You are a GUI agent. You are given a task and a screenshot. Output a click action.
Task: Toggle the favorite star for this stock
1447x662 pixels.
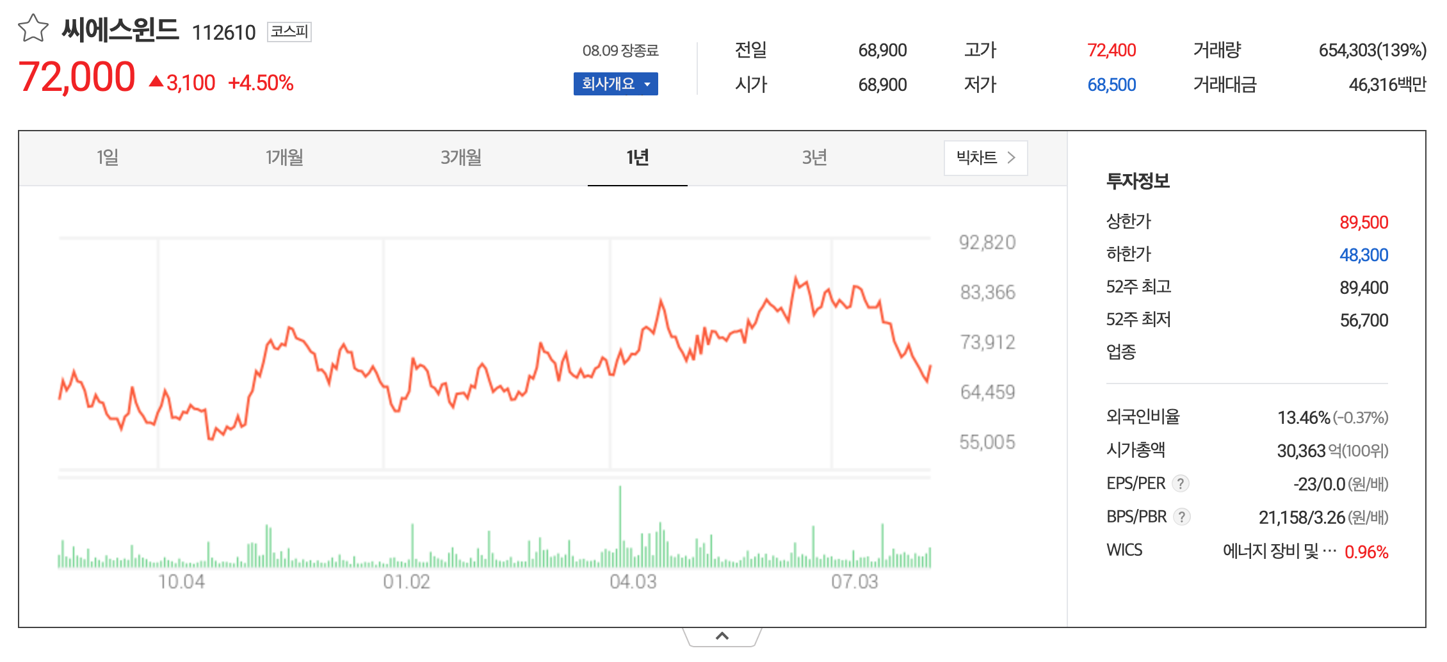tap(33, 28)
